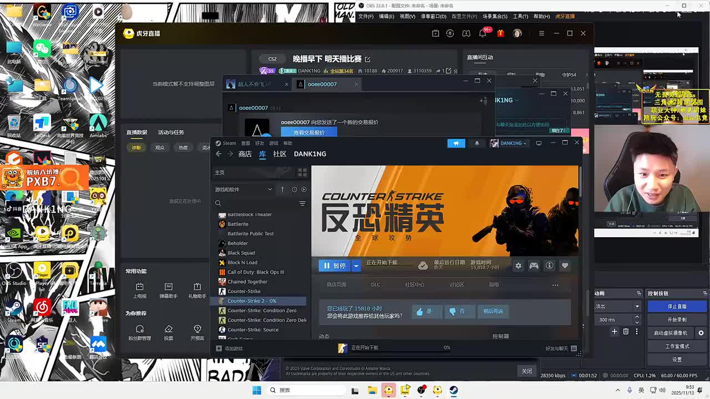Screen dimensions: 710x399
Task: Open 社区 tab in Steam
Action: [280, 154]
